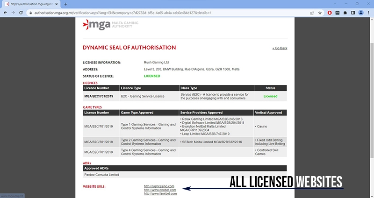Click the Rush Gaming Ltd licensee name
The height and width of the screenshot is (198, 374).
[156, 63]
